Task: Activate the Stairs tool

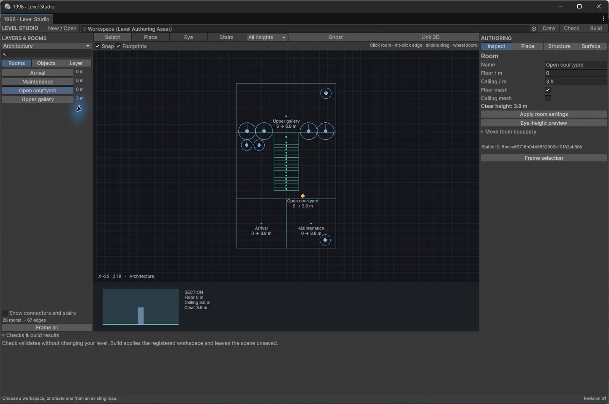Action: click(226, 37)
